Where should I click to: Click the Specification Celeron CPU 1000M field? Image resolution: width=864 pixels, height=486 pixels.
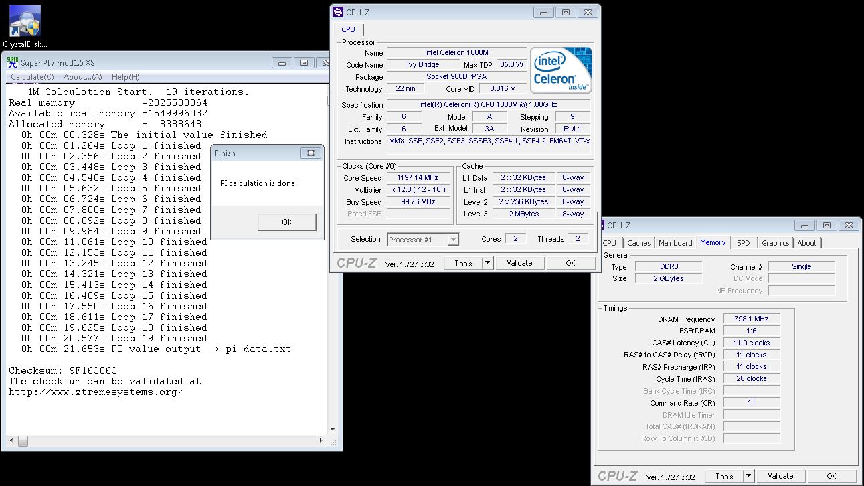pyautogui.click(x=489, y=104)
